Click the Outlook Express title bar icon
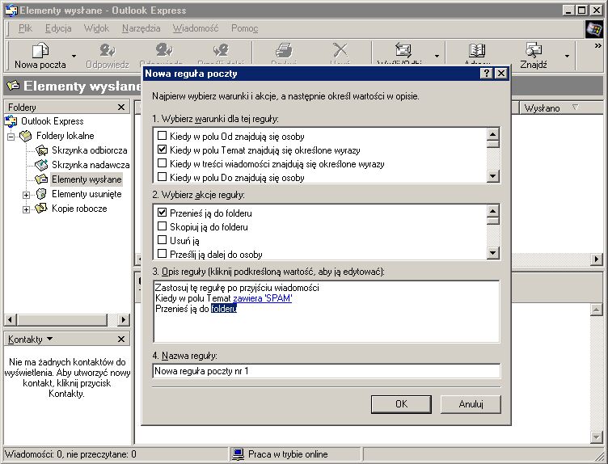 point(11,11)
